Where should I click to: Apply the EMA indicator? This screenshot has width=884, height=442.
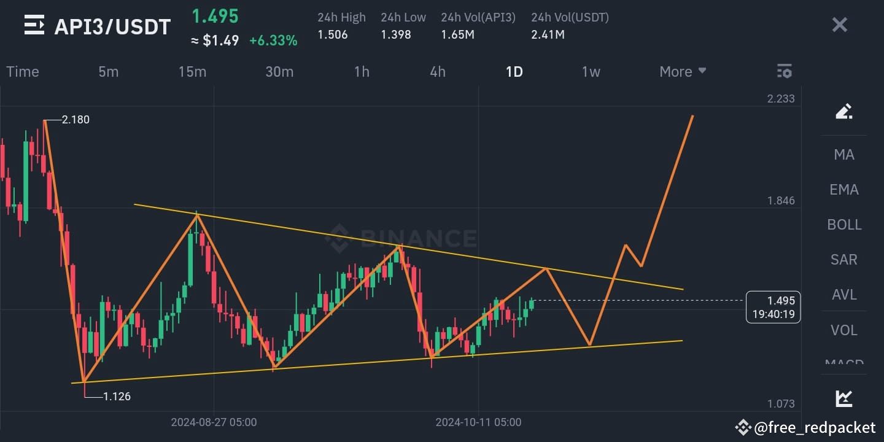pos(843,189)
